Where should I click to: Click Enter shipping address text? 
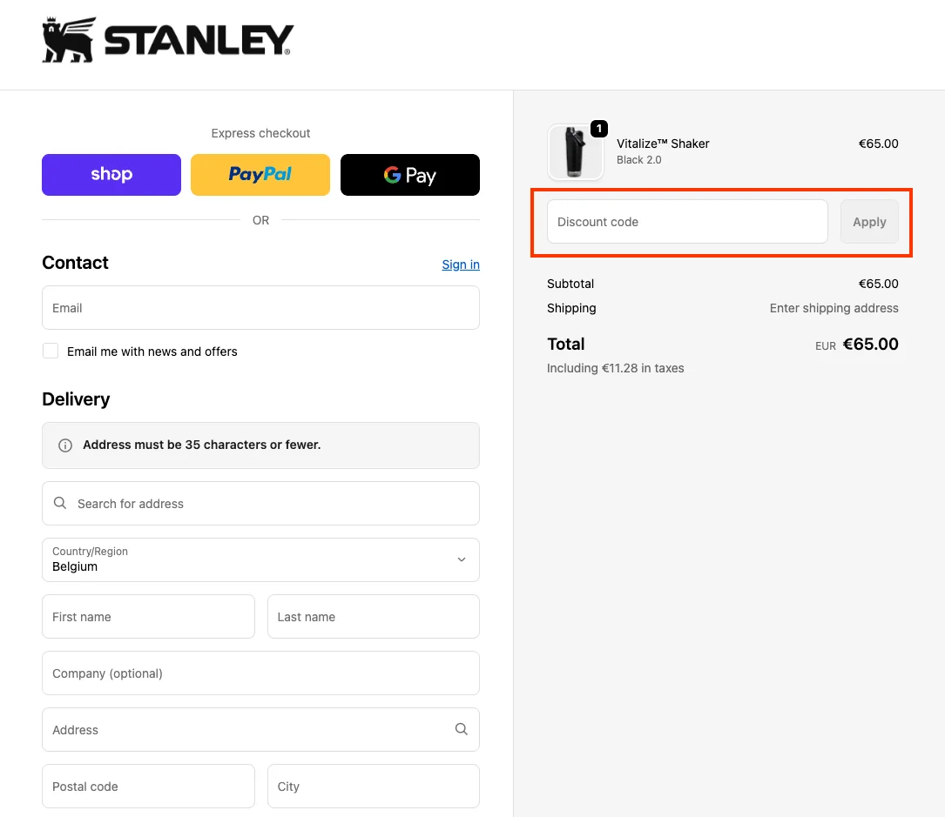pyautogui.click(x=834, y=308)
